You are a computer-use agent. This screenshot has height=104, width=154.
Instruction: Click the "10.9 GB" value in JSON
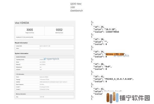click(x=110, y=29)
